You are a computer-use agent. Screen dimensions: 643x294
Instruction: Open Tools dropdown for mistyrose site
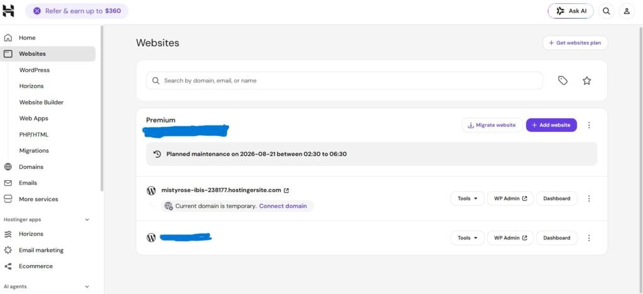point(467,199)
